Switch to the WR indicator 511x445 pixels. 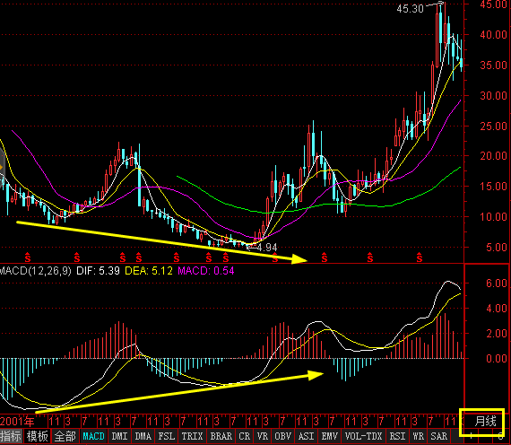click(418, 436)
